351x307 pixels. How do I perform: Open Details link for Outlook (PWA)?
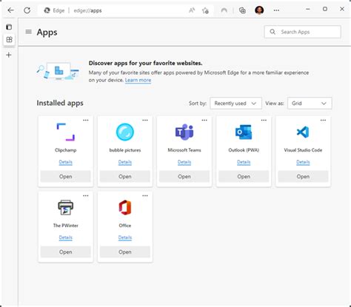point(244,162)
